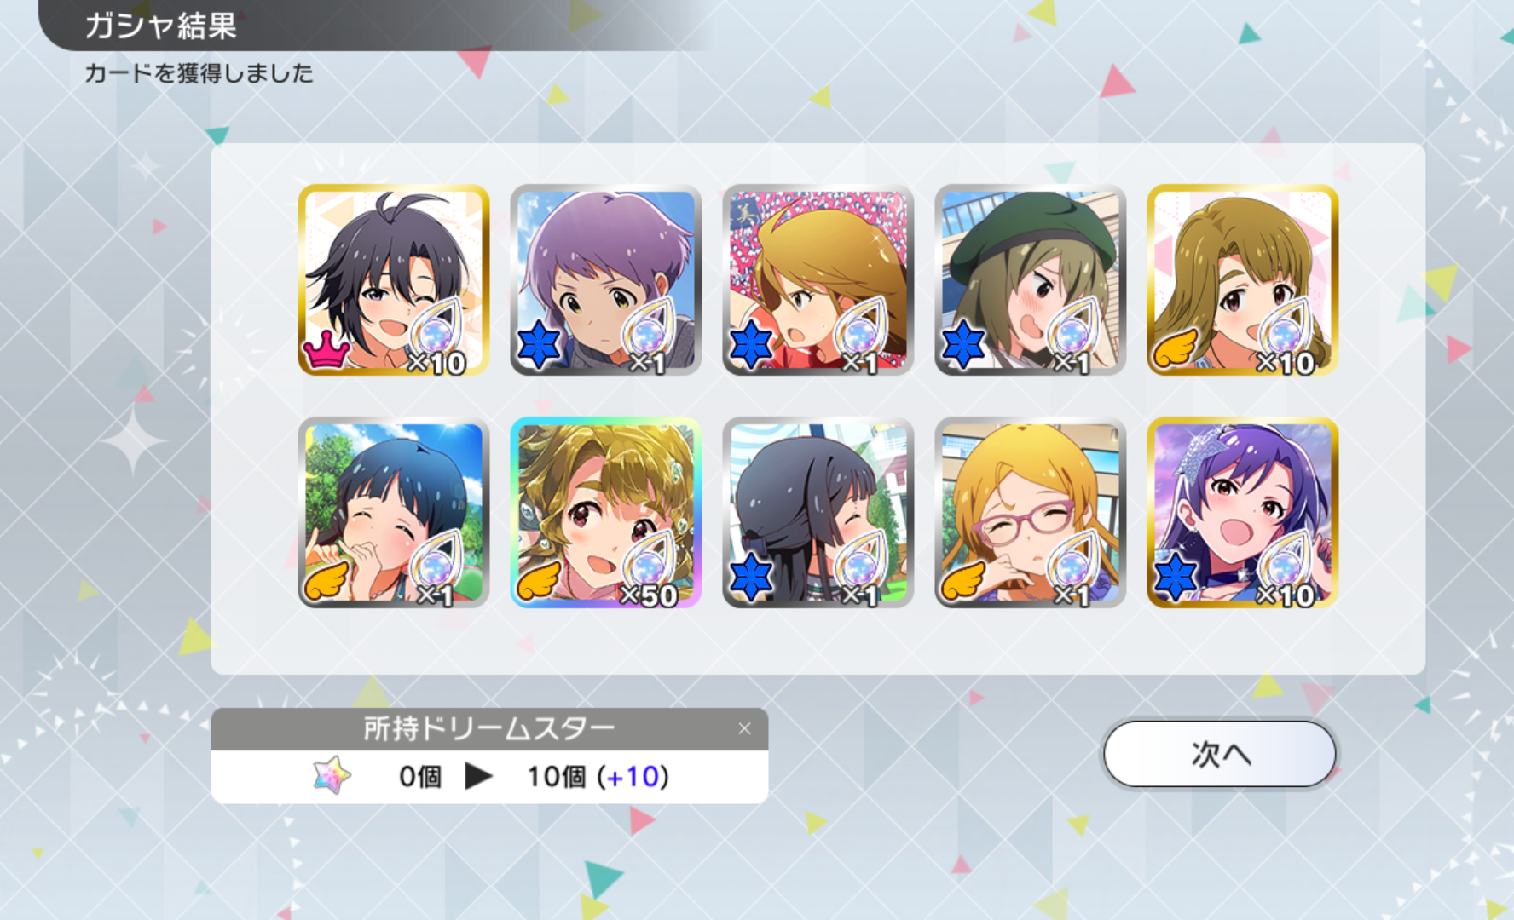This screenshot has height=920, width=1514.
Task: Click the orange wing icon on long brown-haired card
Action: [1176, 348]
